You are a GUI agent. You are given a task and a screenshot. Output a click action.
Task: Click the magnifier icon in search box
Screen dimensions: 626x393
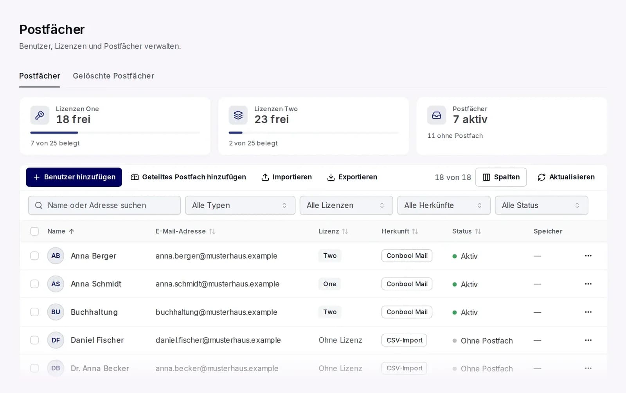click(x=39, y=206)
